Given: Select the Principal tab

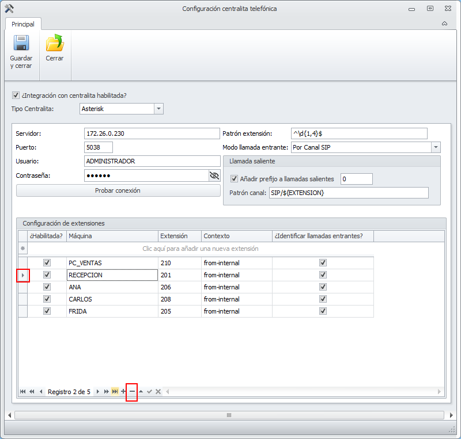Looking at the screenshot, I should point(23,24).
